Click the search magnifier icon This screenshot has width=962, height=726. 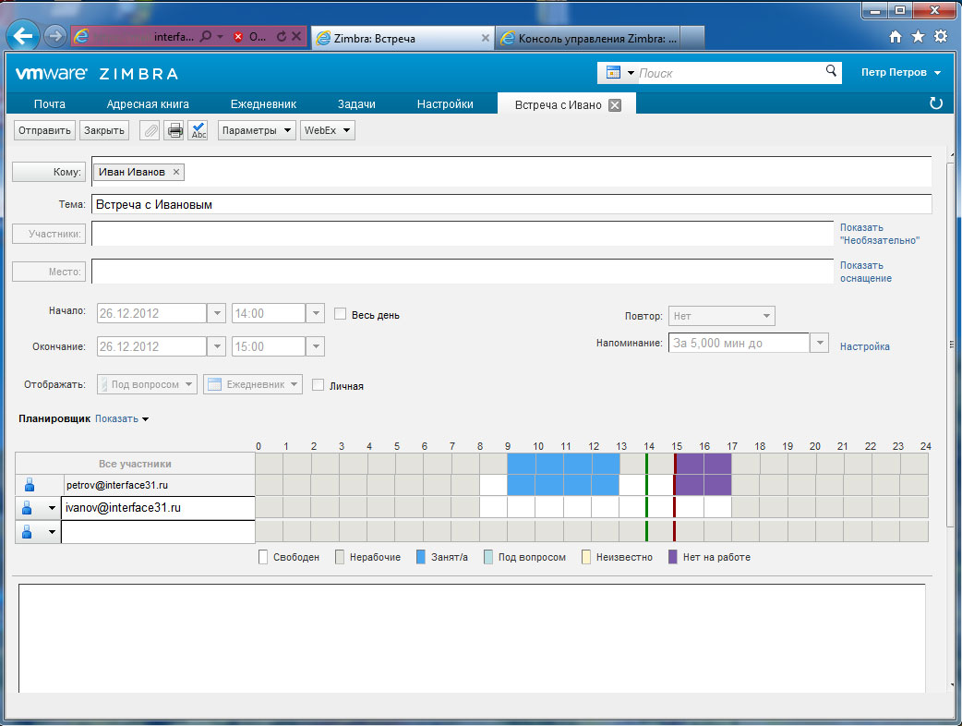click(x=831, y=71)
